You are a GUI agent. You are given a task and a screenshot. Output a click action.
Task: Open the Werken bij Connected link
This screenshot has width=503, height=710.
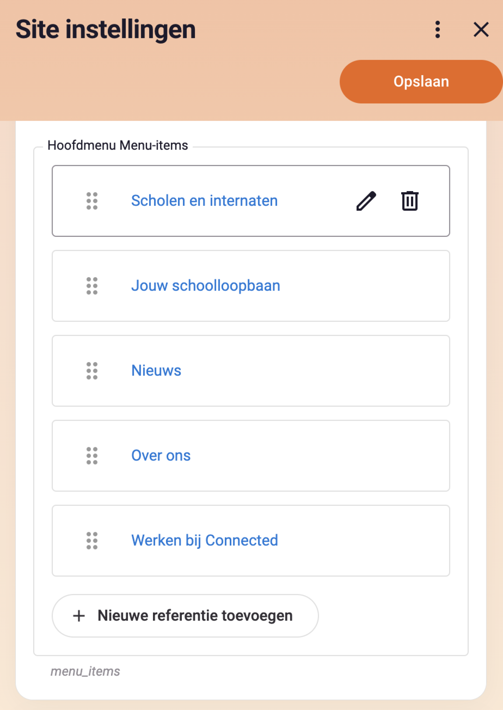pos(204,540)
